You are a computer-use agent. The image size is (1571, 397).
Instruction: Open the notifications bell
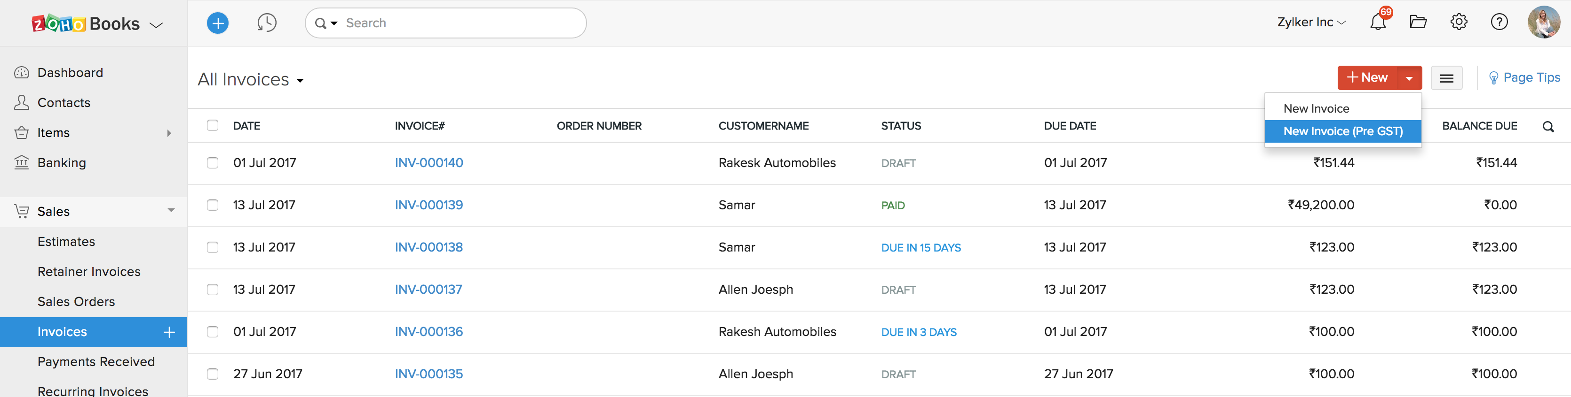[x=1378, y=23]
